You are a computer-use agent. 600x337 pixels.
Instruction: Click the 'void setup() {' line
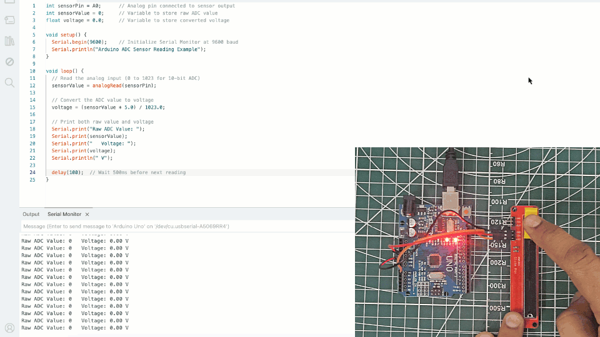pyautogui.click(x=66, y=35)
